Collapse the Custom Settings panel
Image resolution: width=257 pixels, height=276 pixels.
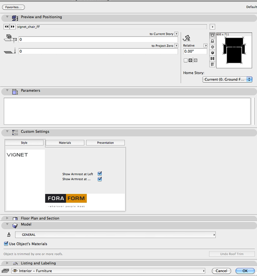pos(7,132)
